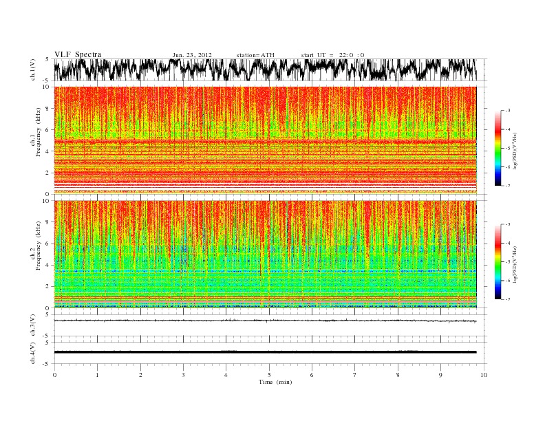Click the '10' kHz tick of ch.1 spectrogram
The image size is (545, 421).
47,87
